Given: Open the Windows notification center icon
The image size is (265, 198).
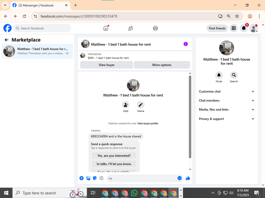Looking at the screenshot, I should click(257, 193).
